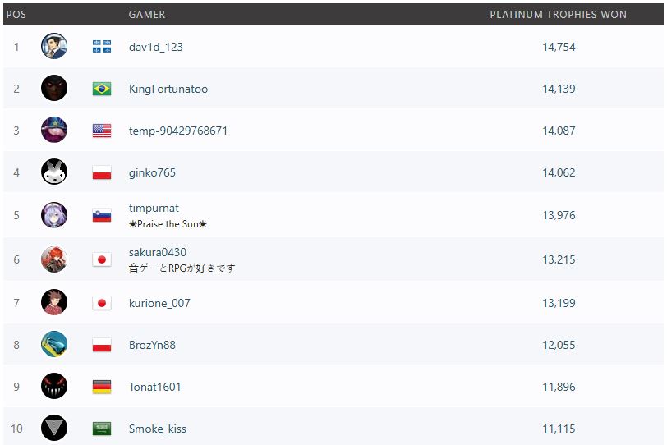This screenshot has height=445, width=667.
Task: Open the timpurnat gamer link
Action: point(154,208)
